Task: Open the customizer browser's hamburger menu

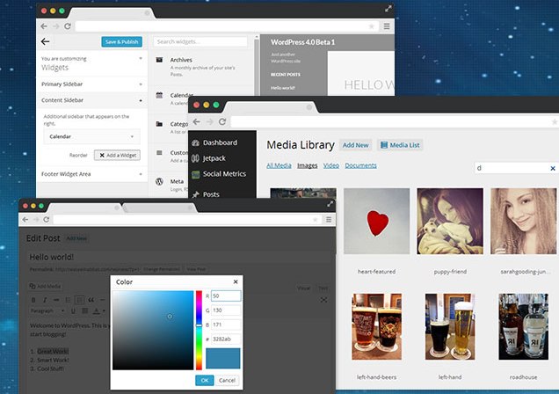Action: [x=387, y=26]
